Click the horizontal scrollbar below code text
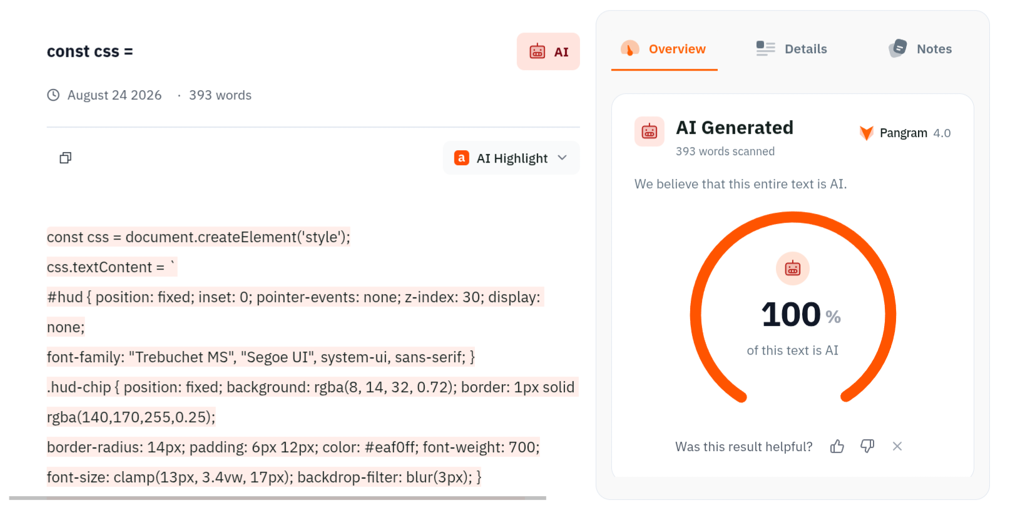This screenshot has width=1020, height=508. click(x=278, y=498)
